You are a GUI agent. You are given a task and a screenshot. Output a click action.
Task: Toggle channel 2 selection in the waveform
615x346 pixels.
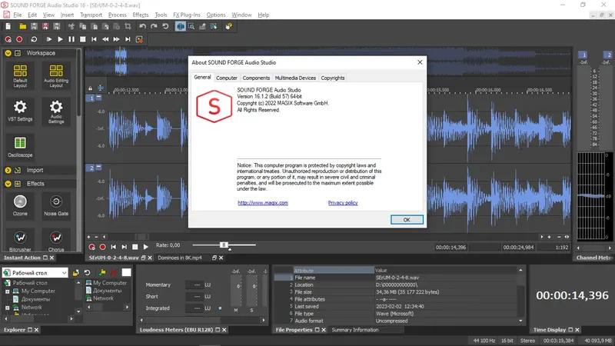[90, 168]
